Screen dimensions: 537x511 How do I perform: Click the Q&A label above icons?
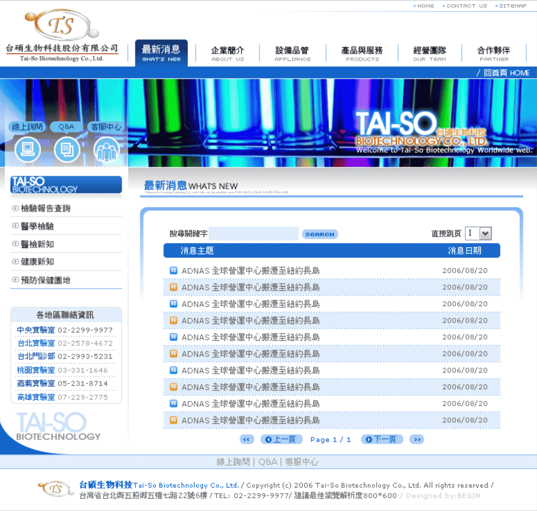click(66, 127)
